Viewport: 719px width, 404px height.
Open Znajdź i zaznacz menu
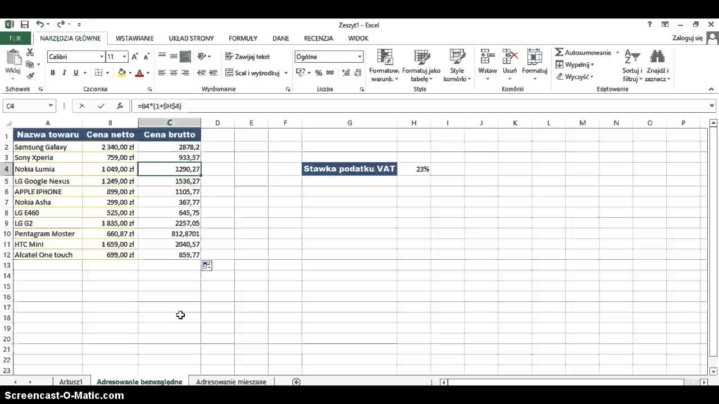[x=657, y=65]
